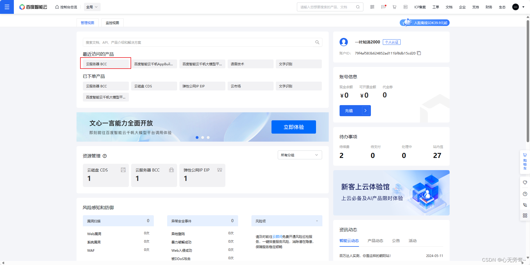The width and height of the screenshot is (530, 265).
Task: Open the 待续费 count 2
Action: point(342,155)
